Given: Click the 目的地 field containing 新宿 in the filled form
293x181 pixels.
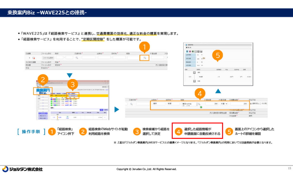Looking at the screenshot, I should (x=173, y=104).
